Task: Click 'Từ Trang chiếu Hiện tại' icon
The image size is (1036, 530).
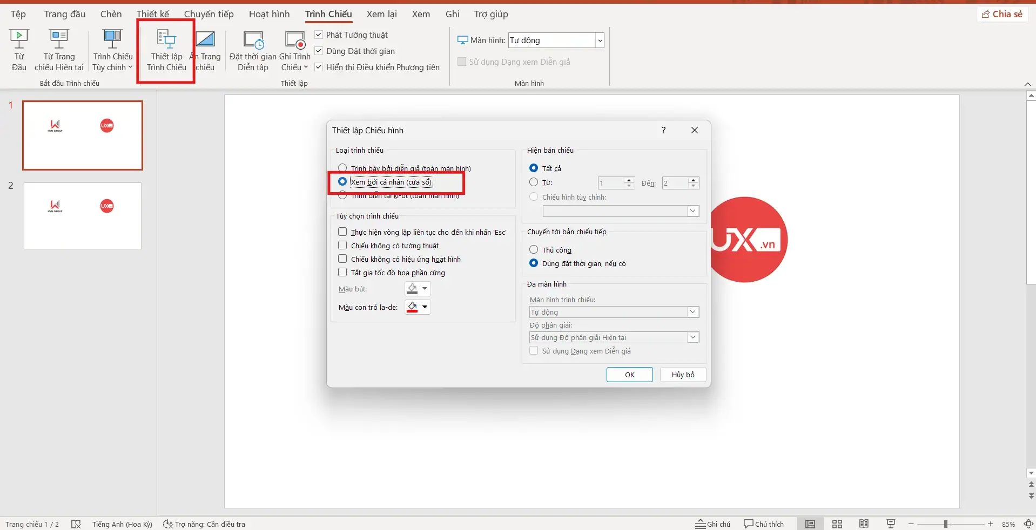Action: [x=59, y=50]
